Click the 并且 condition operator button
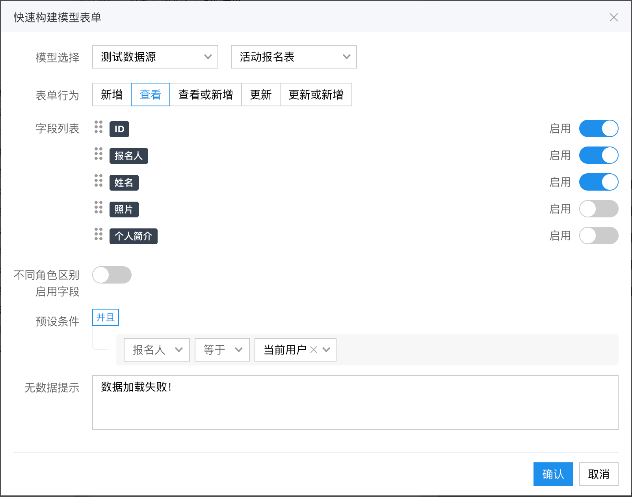Viewport: 632px width, 497px height. pos(106,317)
